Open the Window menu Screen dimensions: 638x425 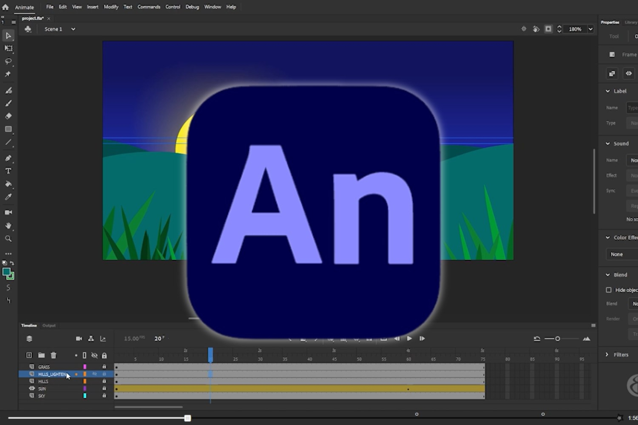pos(213,7)
